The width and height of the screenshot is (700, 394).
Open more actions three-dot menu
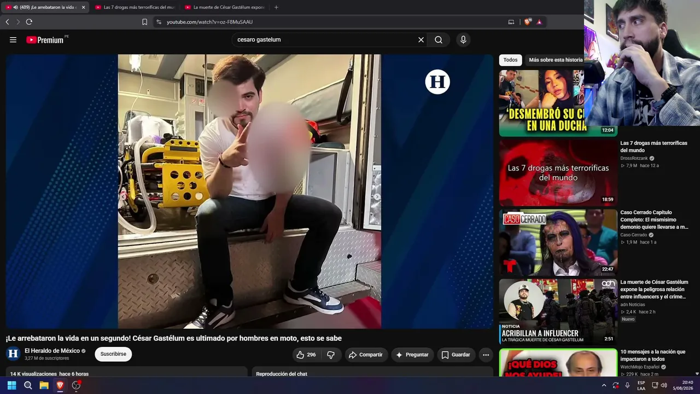point(486,355)
